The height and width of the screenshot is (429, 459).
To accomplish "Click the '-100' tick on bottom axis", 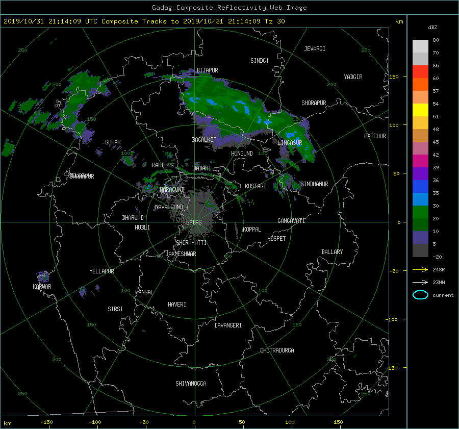I will (95, 422).
